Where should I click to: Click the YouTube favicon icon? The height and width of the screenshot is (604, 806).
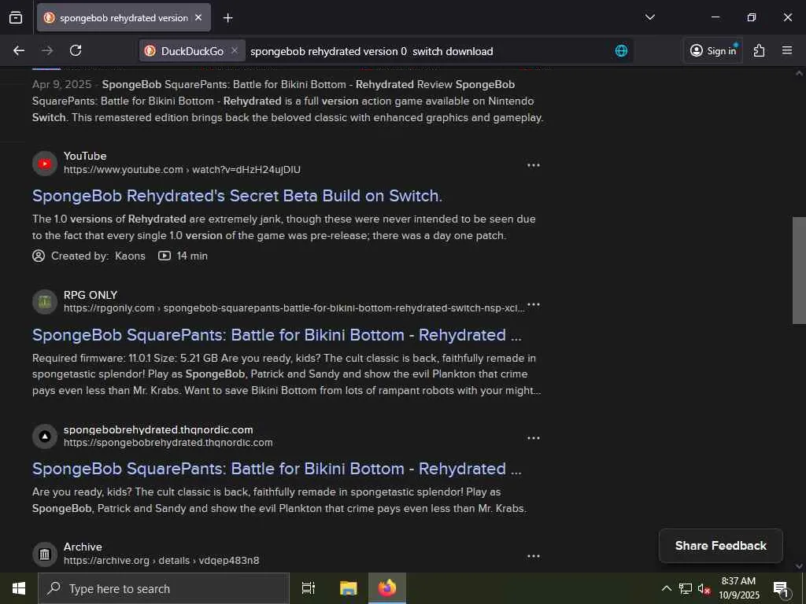[x=45, y=164]
